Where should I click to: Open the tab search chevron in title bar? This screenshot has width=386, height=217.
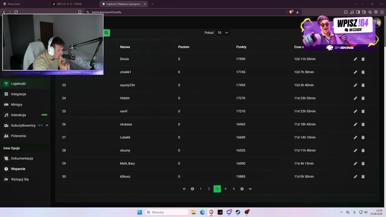coord(356,4)
